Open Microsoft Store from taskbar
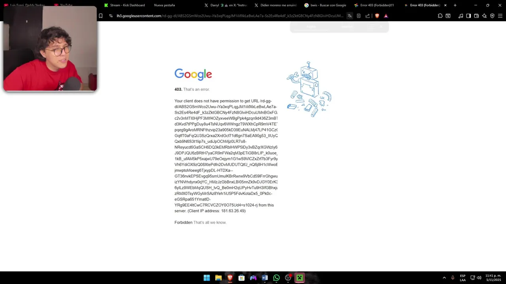Image resolution: width=506 pixels, height=284 pixels. tap(242, 278)
